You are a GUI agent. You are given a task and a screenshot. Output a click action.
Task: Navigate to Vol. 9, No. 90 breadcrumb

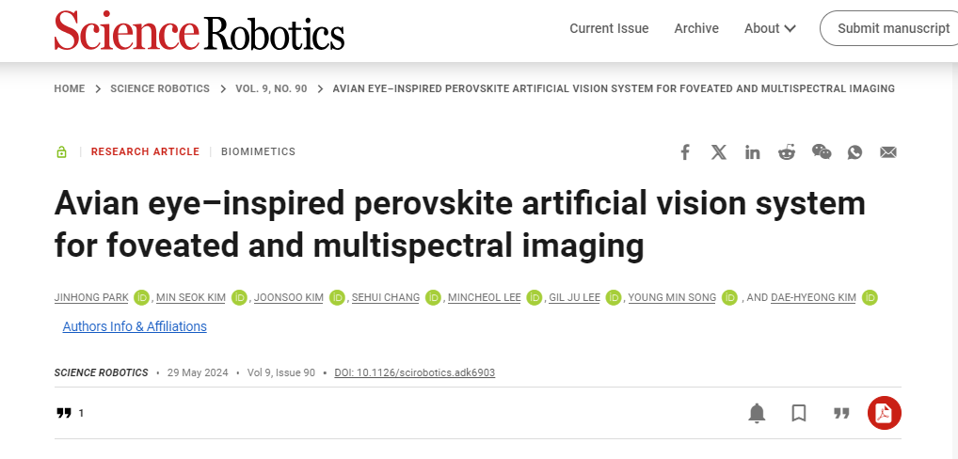tap(271, 88)
